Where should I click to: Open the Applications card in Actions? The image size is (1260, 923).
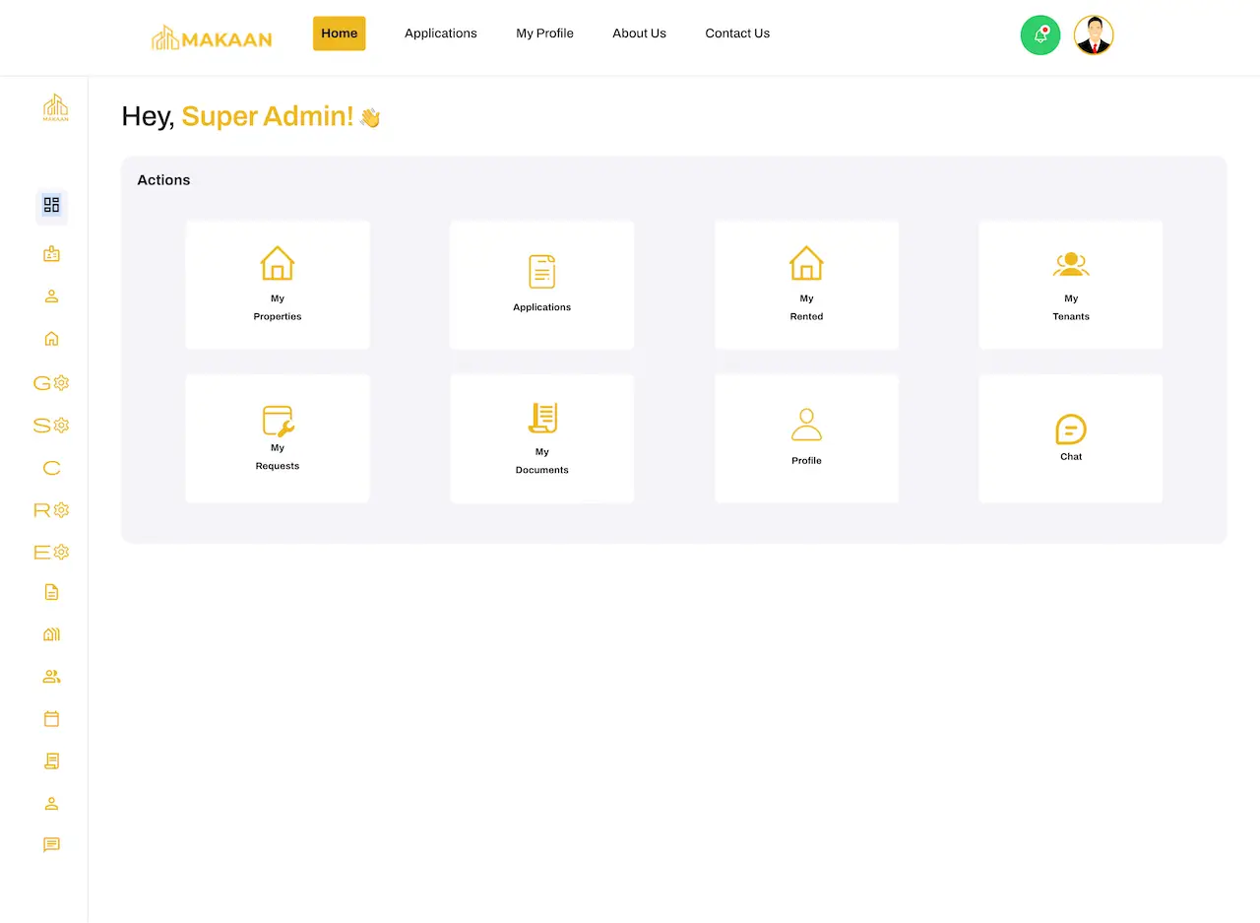pos(542,285)
